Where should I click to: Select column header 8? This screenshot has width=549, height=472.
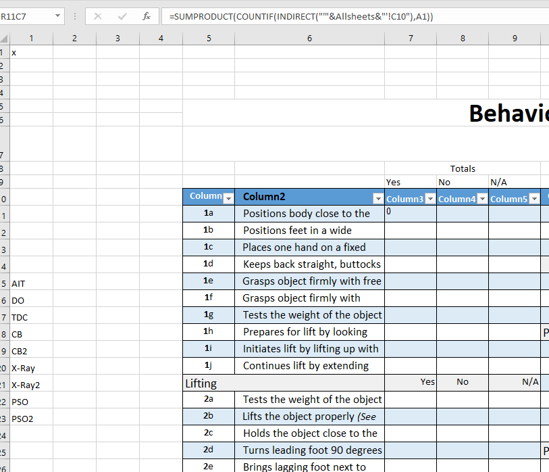(463, 39)
